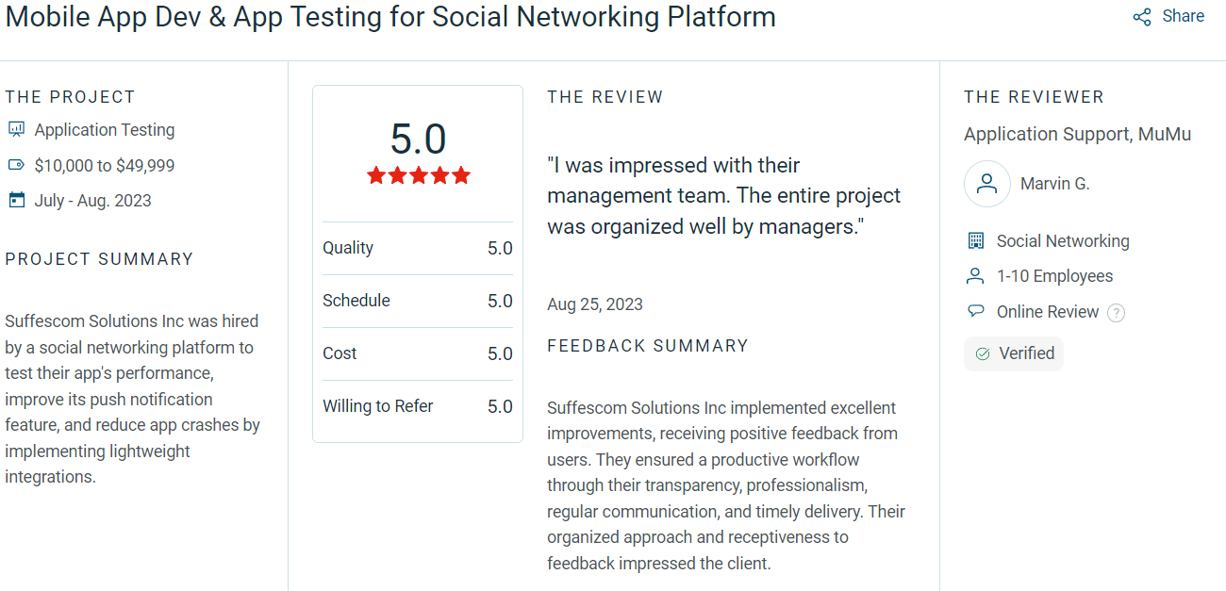The width and height of the screenshot is (1226, 591).
Task: Click the Share icon
Action: pos(1142,17)
